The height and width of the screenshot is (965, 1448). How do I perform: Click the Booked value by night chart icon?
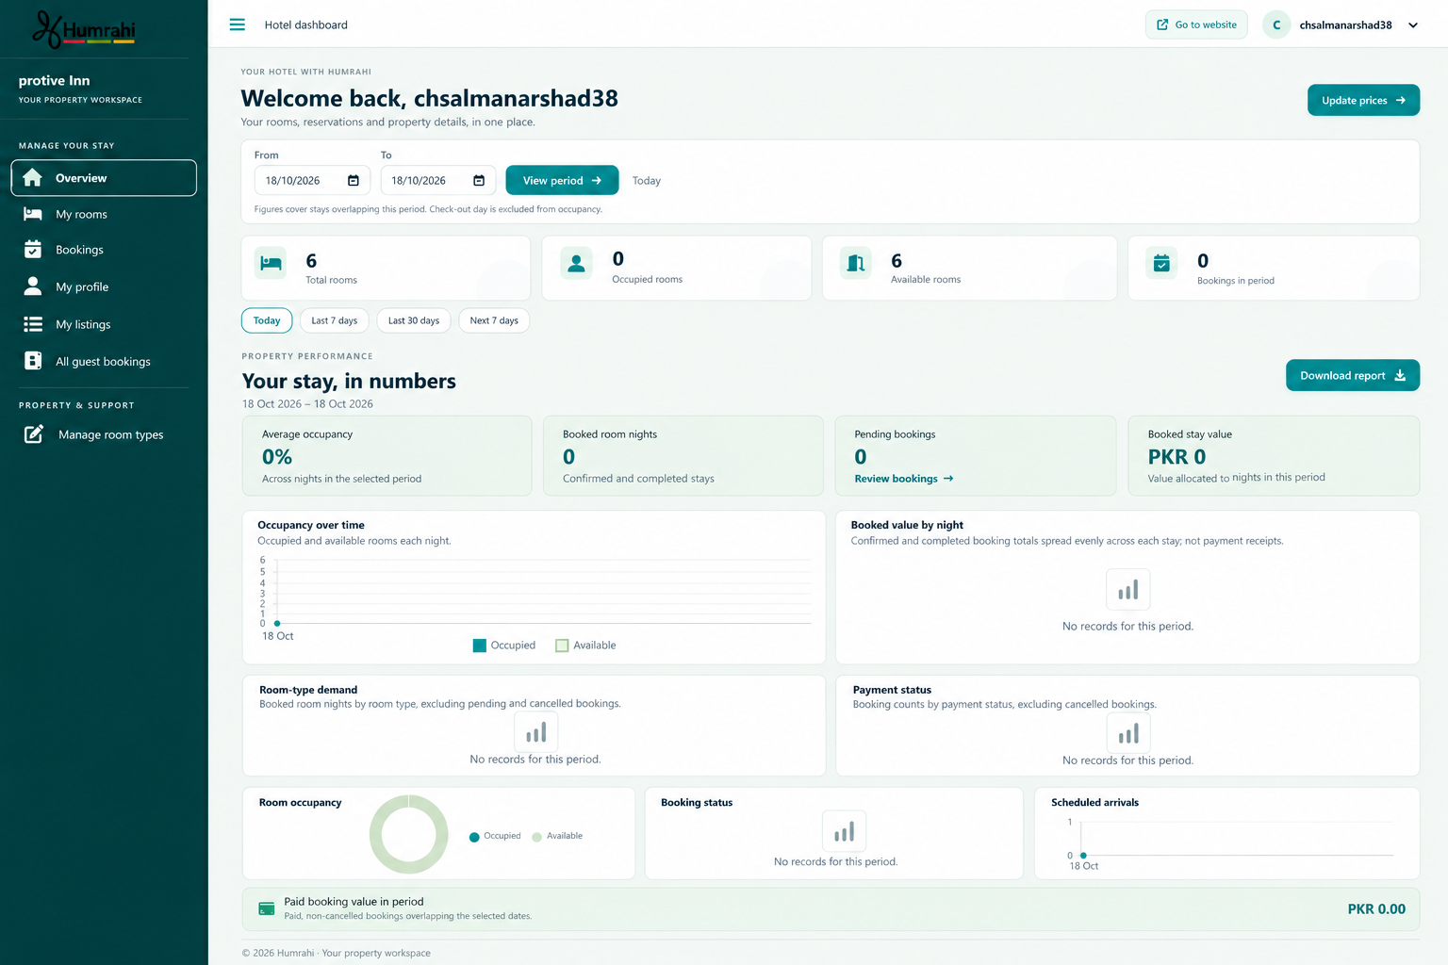point(1128,590)
